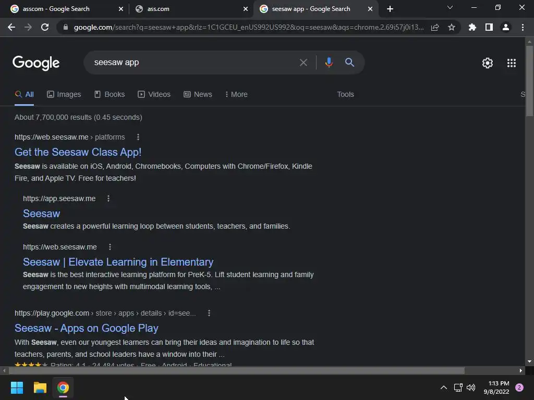Image resolution: width=534 pixels, height=400 pixels.
Task: Go back with the browser back arrow
Action: (11, 27)
